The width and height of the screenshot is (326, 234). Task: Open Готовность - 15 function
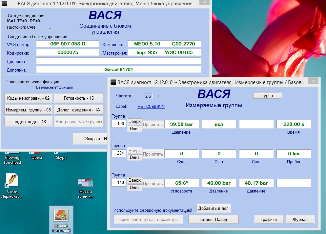79,98
